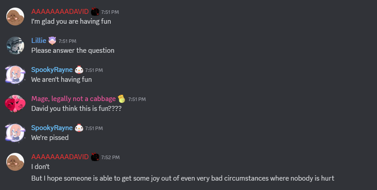Click SpookyRayne's username above "We're pissed"
Viewport: 377px width, 190px height.
tap(52, 128)
